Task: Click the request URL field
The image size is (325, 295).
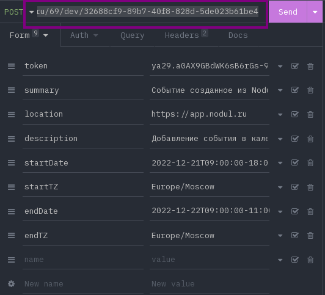Action: click(x=148, y=12)
